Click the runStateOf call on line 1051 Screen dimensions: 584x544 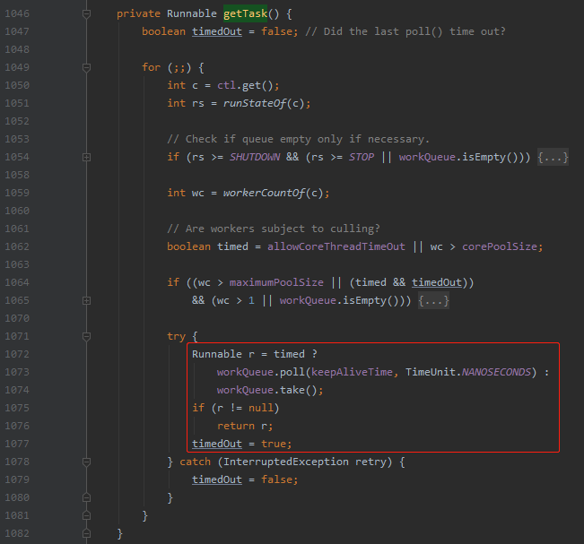[x=255, y=103]
